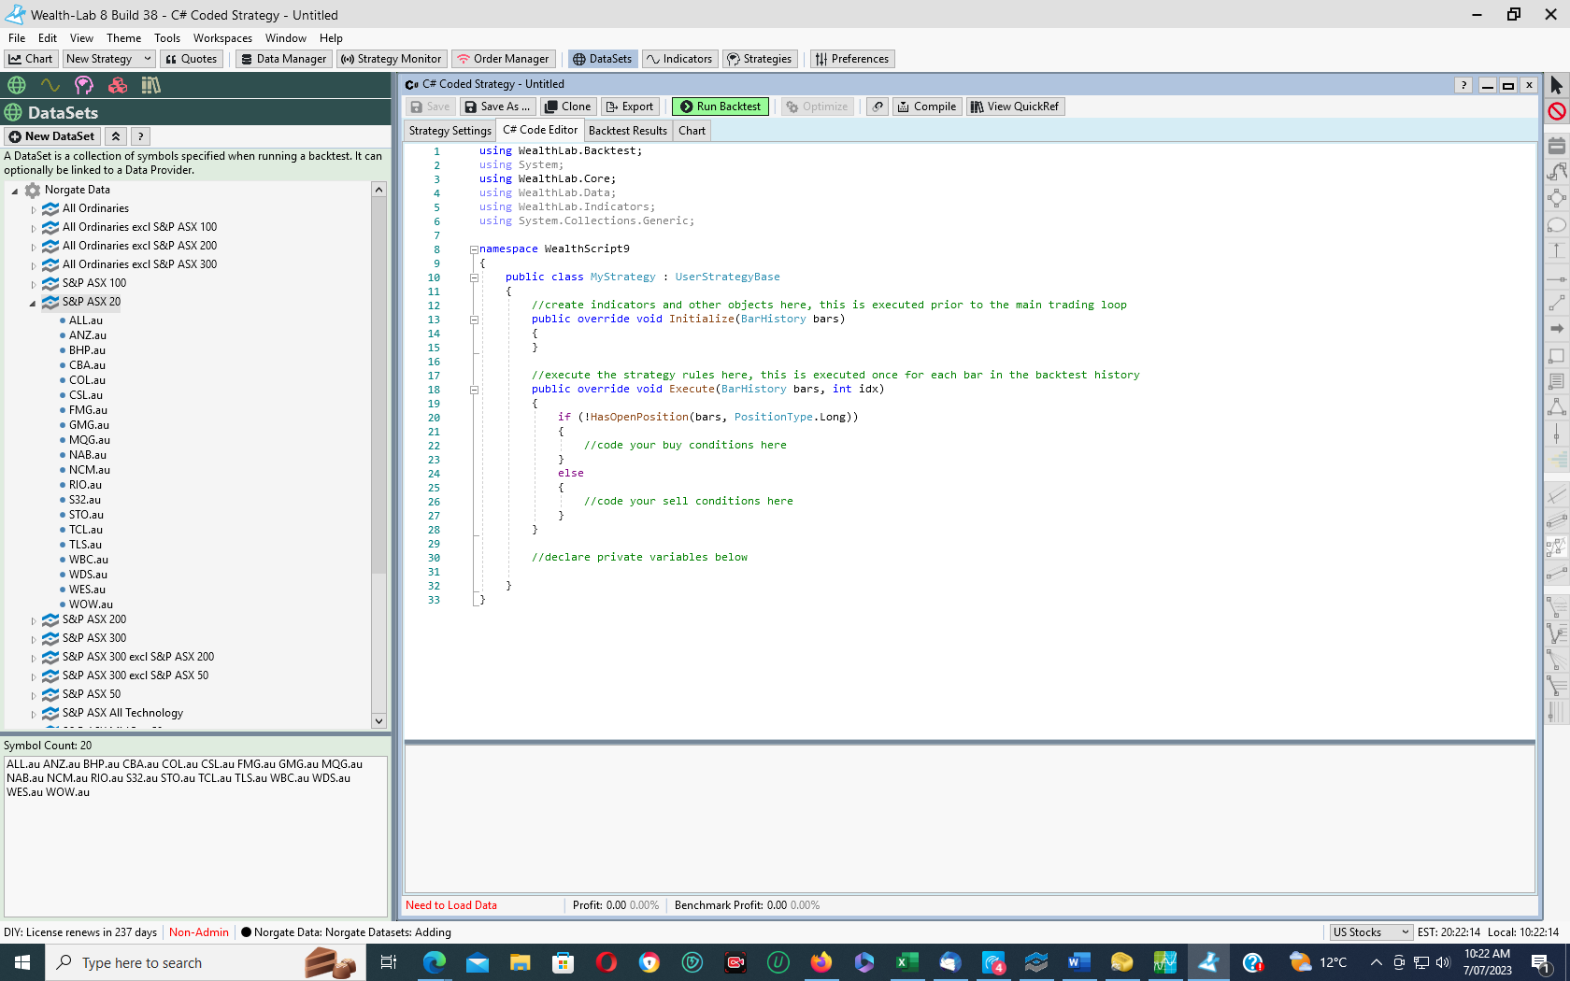
Task: Open View QuickRef
Action: coord(1015,107)
